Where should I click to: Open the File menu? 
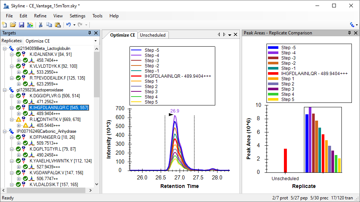pyautogui.click(x=9, y=16)
